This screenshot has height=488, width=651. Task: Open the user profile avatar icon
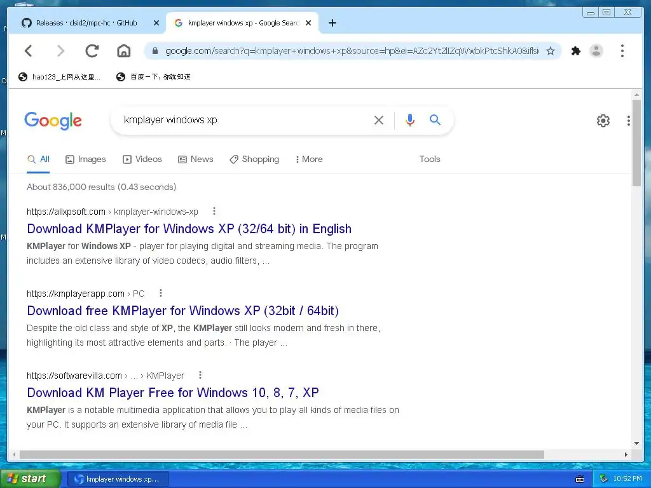coord(596,51)
